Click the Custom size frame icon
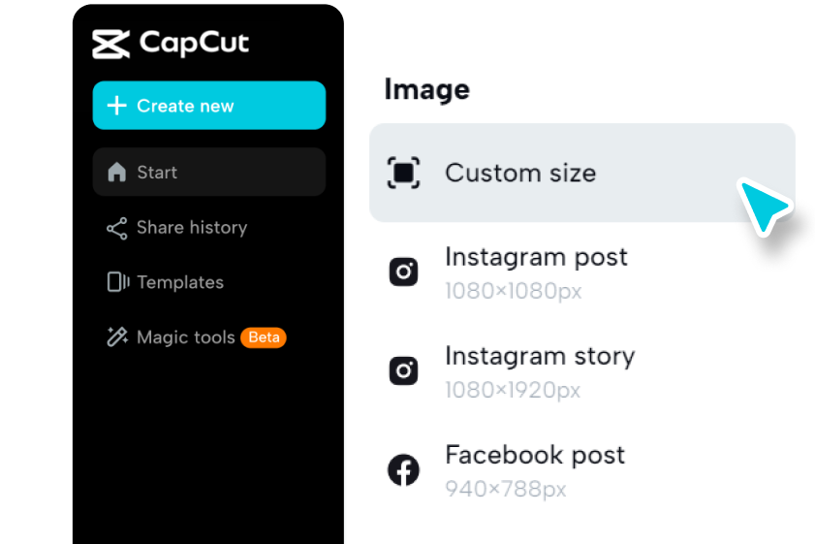Viewport: 815px width, 544px height. tap(404, 173)
